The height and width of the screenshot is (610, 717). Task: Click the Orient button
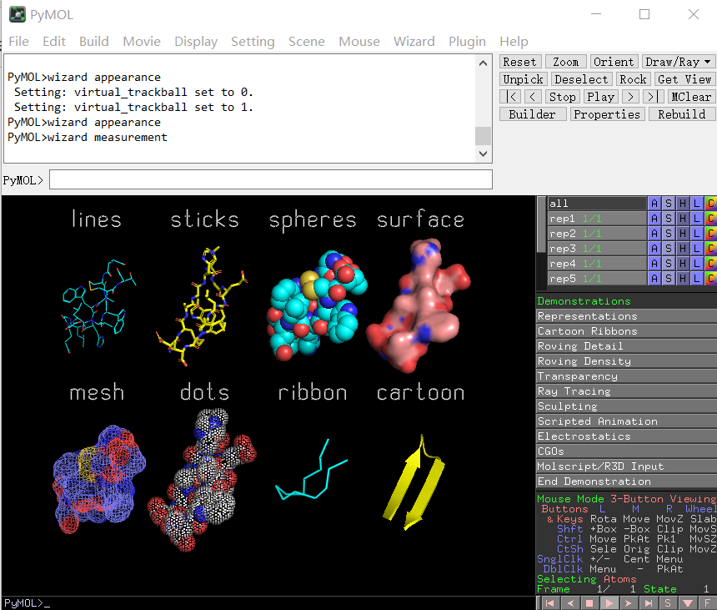(614, 62)
